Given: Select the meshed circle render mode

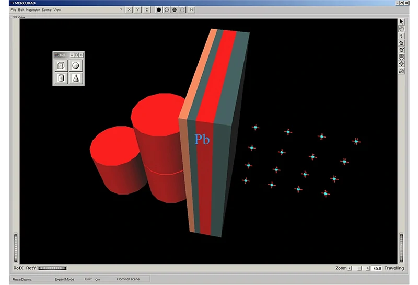Looking at the screenshot, I should point(175,10).
